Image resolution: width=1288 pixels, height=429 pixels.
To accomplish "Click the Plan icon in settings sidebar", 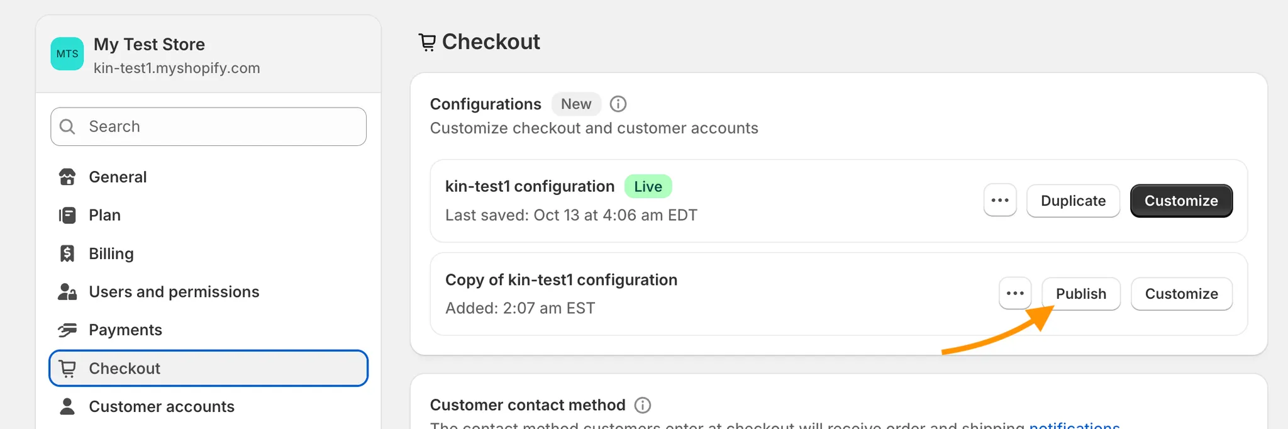I will coord(67,216).
